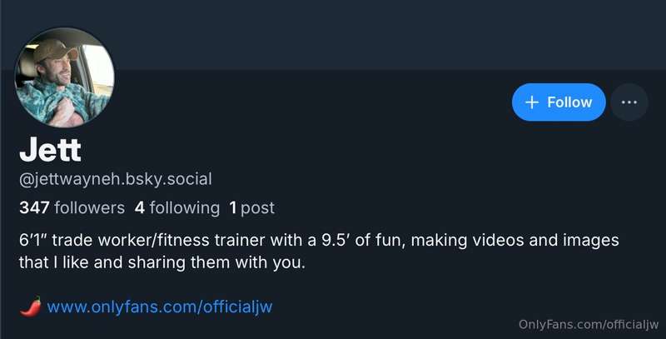The width and height of the screenshot is (666, 339).
Task: Click the display name Jett
Action: pyautogui.click(x=50, y=150)
